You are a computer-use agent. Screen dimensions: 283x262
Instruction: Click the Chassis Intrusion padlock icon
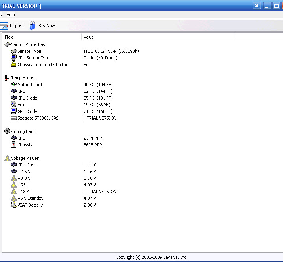14,64
